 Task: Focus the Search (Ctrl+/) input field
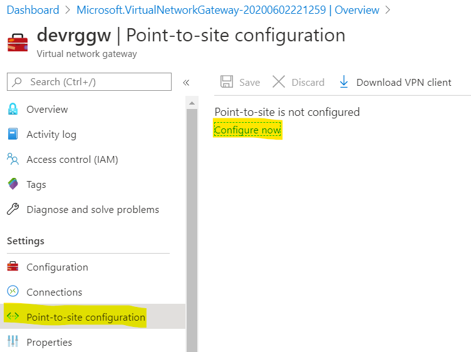94,82
